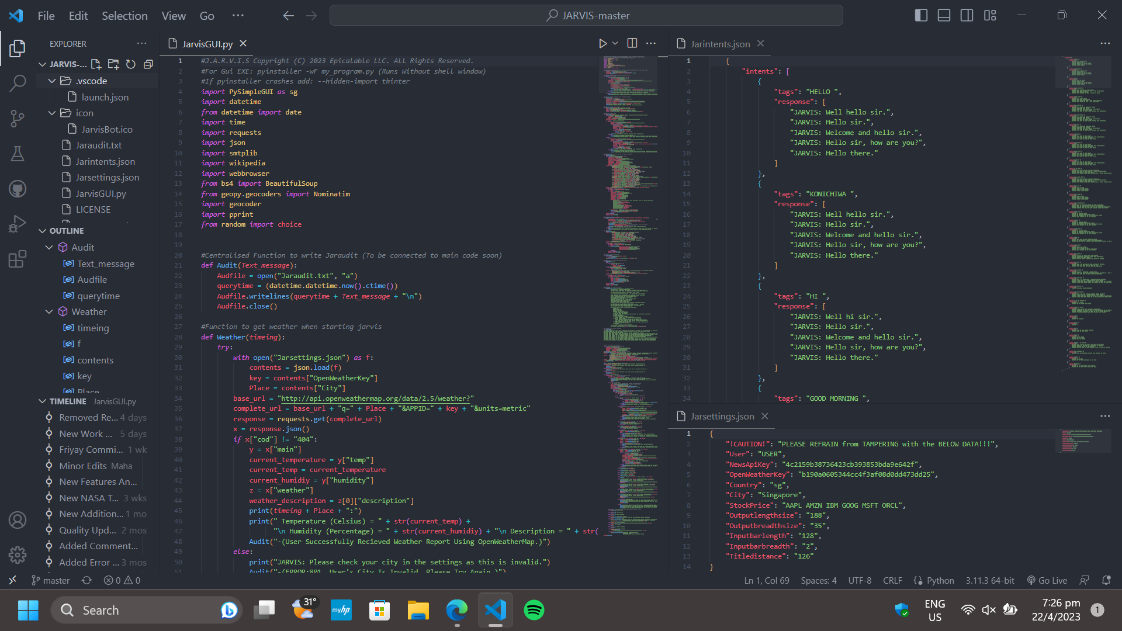Open the GitHub view in activity bar
This screenshot has height=631, width=1122.
(18, 189)
